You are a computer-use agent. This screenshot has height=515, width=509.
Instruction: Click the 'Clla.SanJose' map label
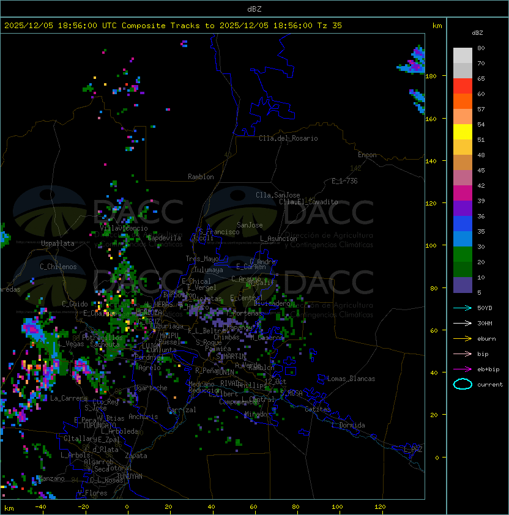[x=278, y=195]
